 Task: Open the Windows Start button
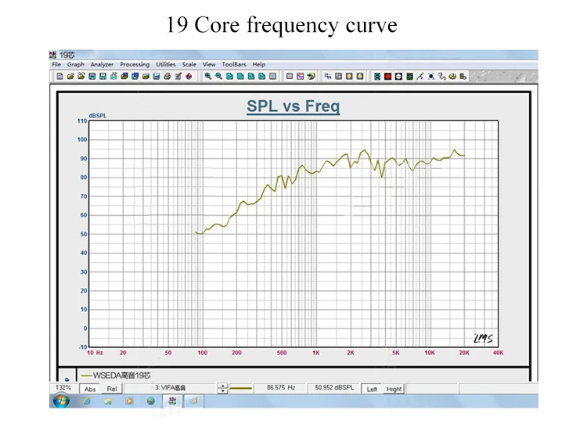[x=61, y=400]
